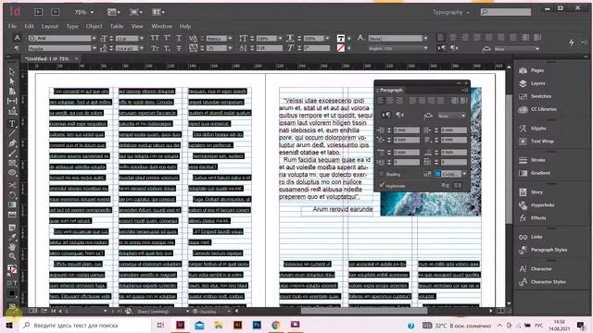Open the Object menu
The image size is (593, 333).
(94, 27)
